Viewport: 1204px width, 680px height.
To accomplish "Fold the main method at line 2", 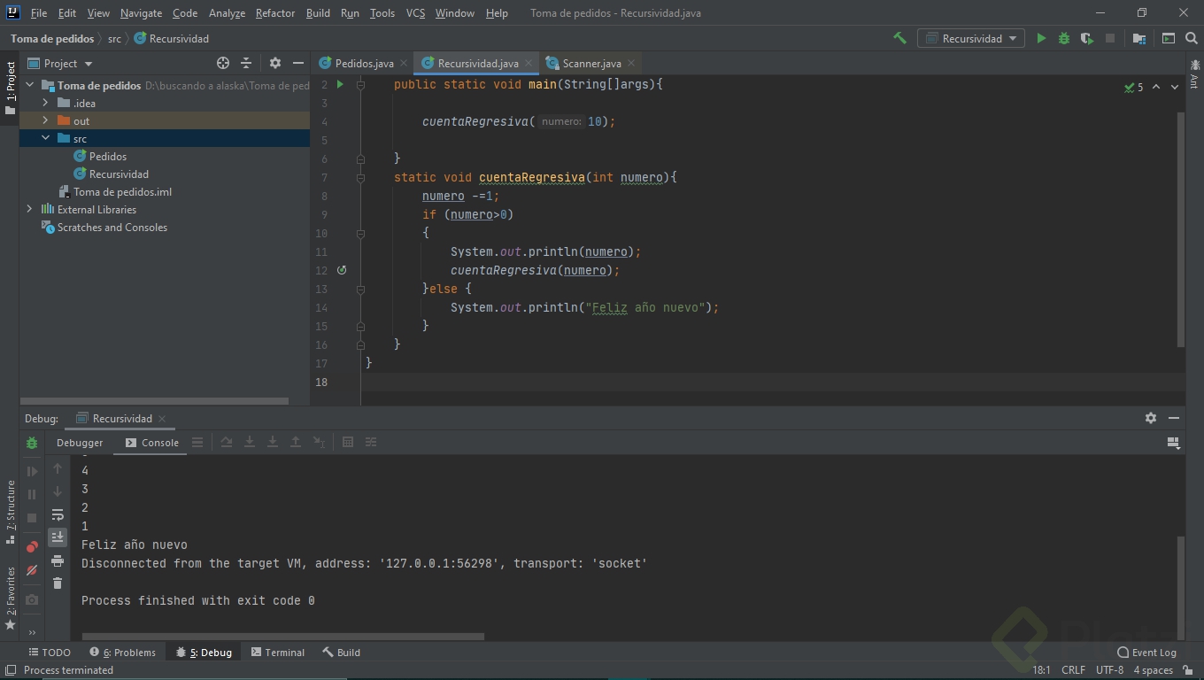I will pyautogui.click(x=360, y=84).
